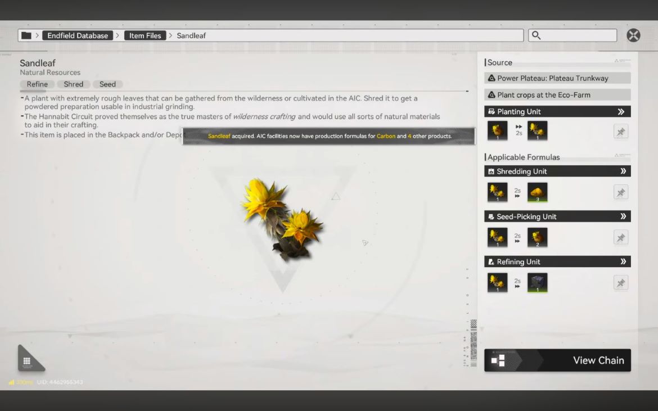Click the Sandleaf breadcrumb text

point(191,35)
